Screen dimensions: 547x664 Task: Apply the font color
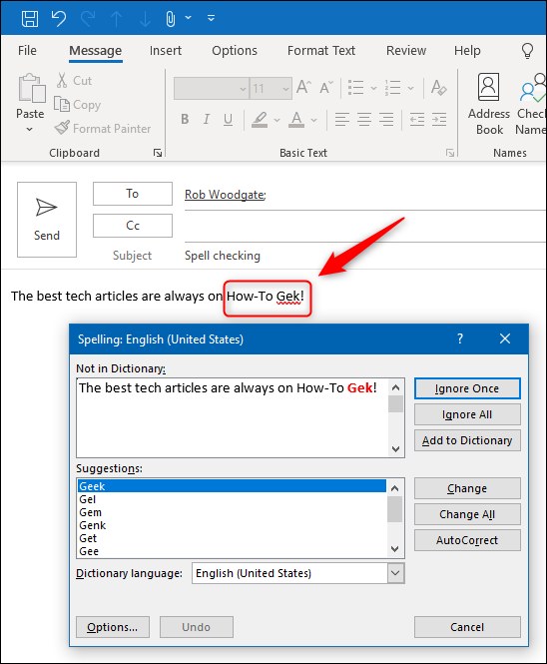pyautogui.click(x=296, y=120)
